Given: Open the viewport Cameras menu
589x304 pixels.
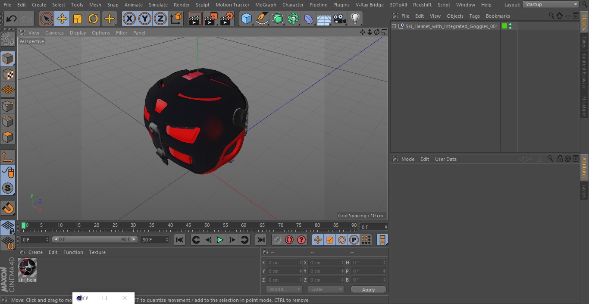Looking at the screenshot, I should (x=54, y=33).
